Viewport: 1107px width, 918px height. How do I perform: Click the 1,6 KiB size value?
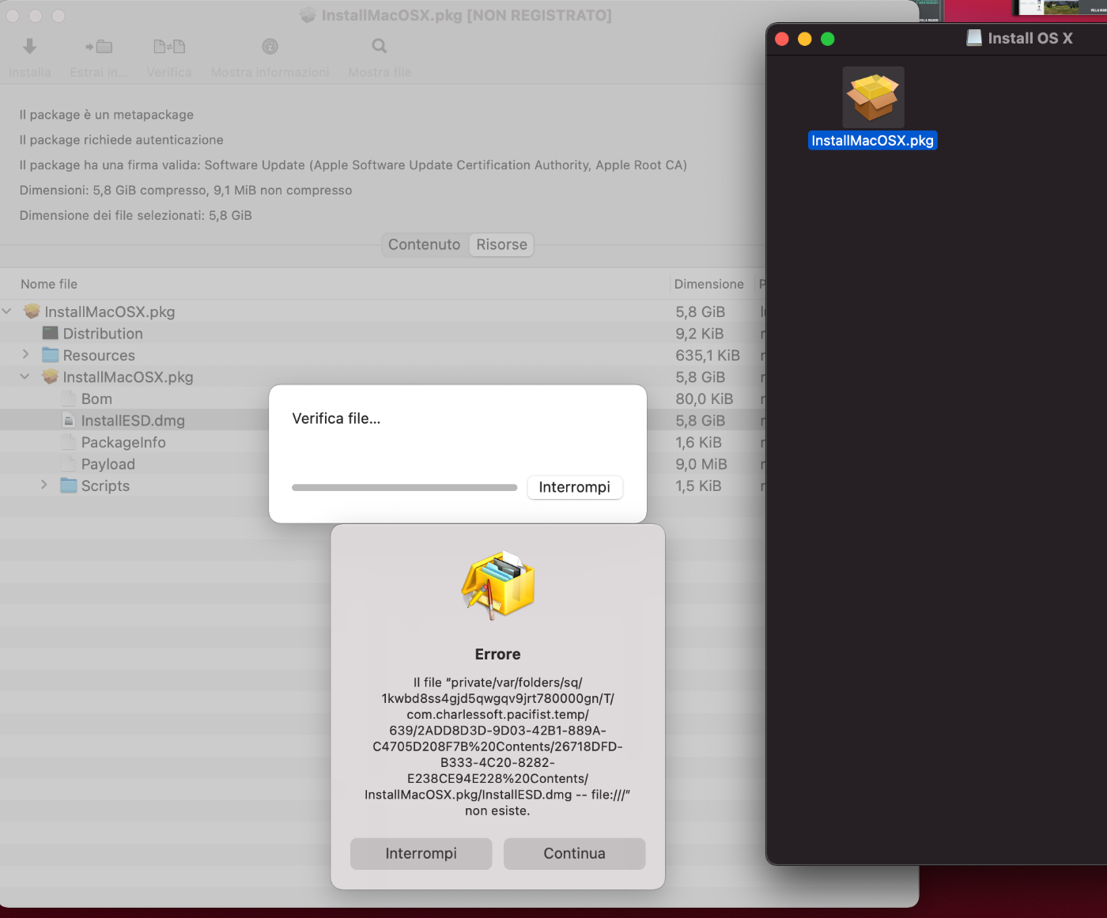pos(699,442)
